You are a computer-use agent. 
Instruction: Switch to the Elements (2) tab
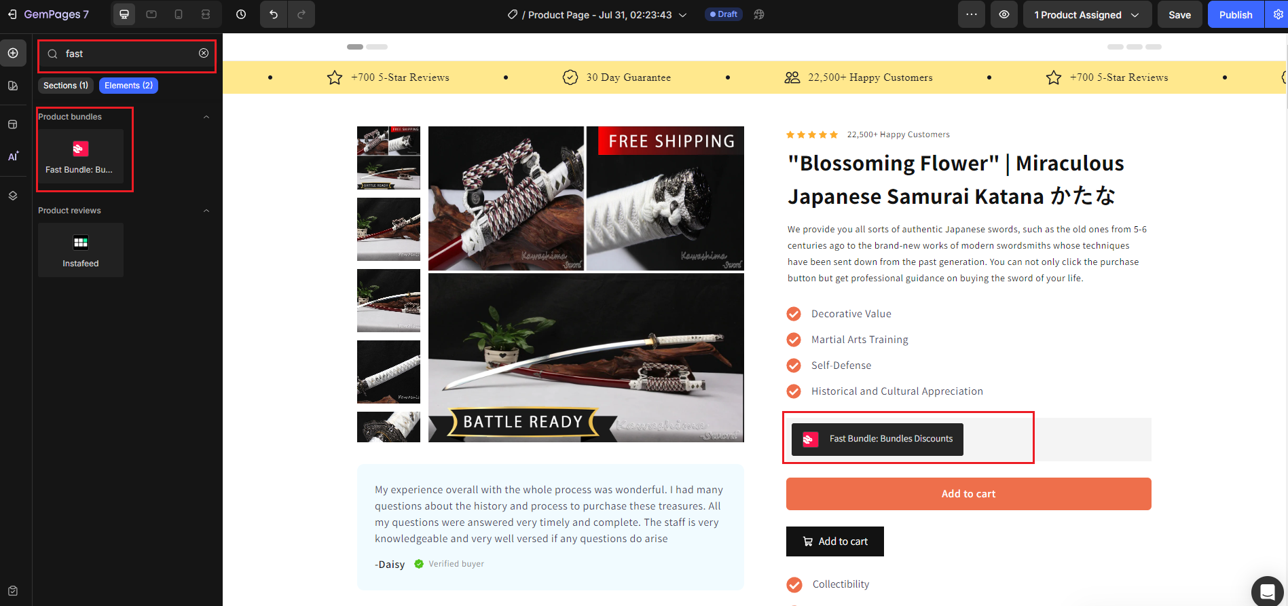tap(128, 86)
